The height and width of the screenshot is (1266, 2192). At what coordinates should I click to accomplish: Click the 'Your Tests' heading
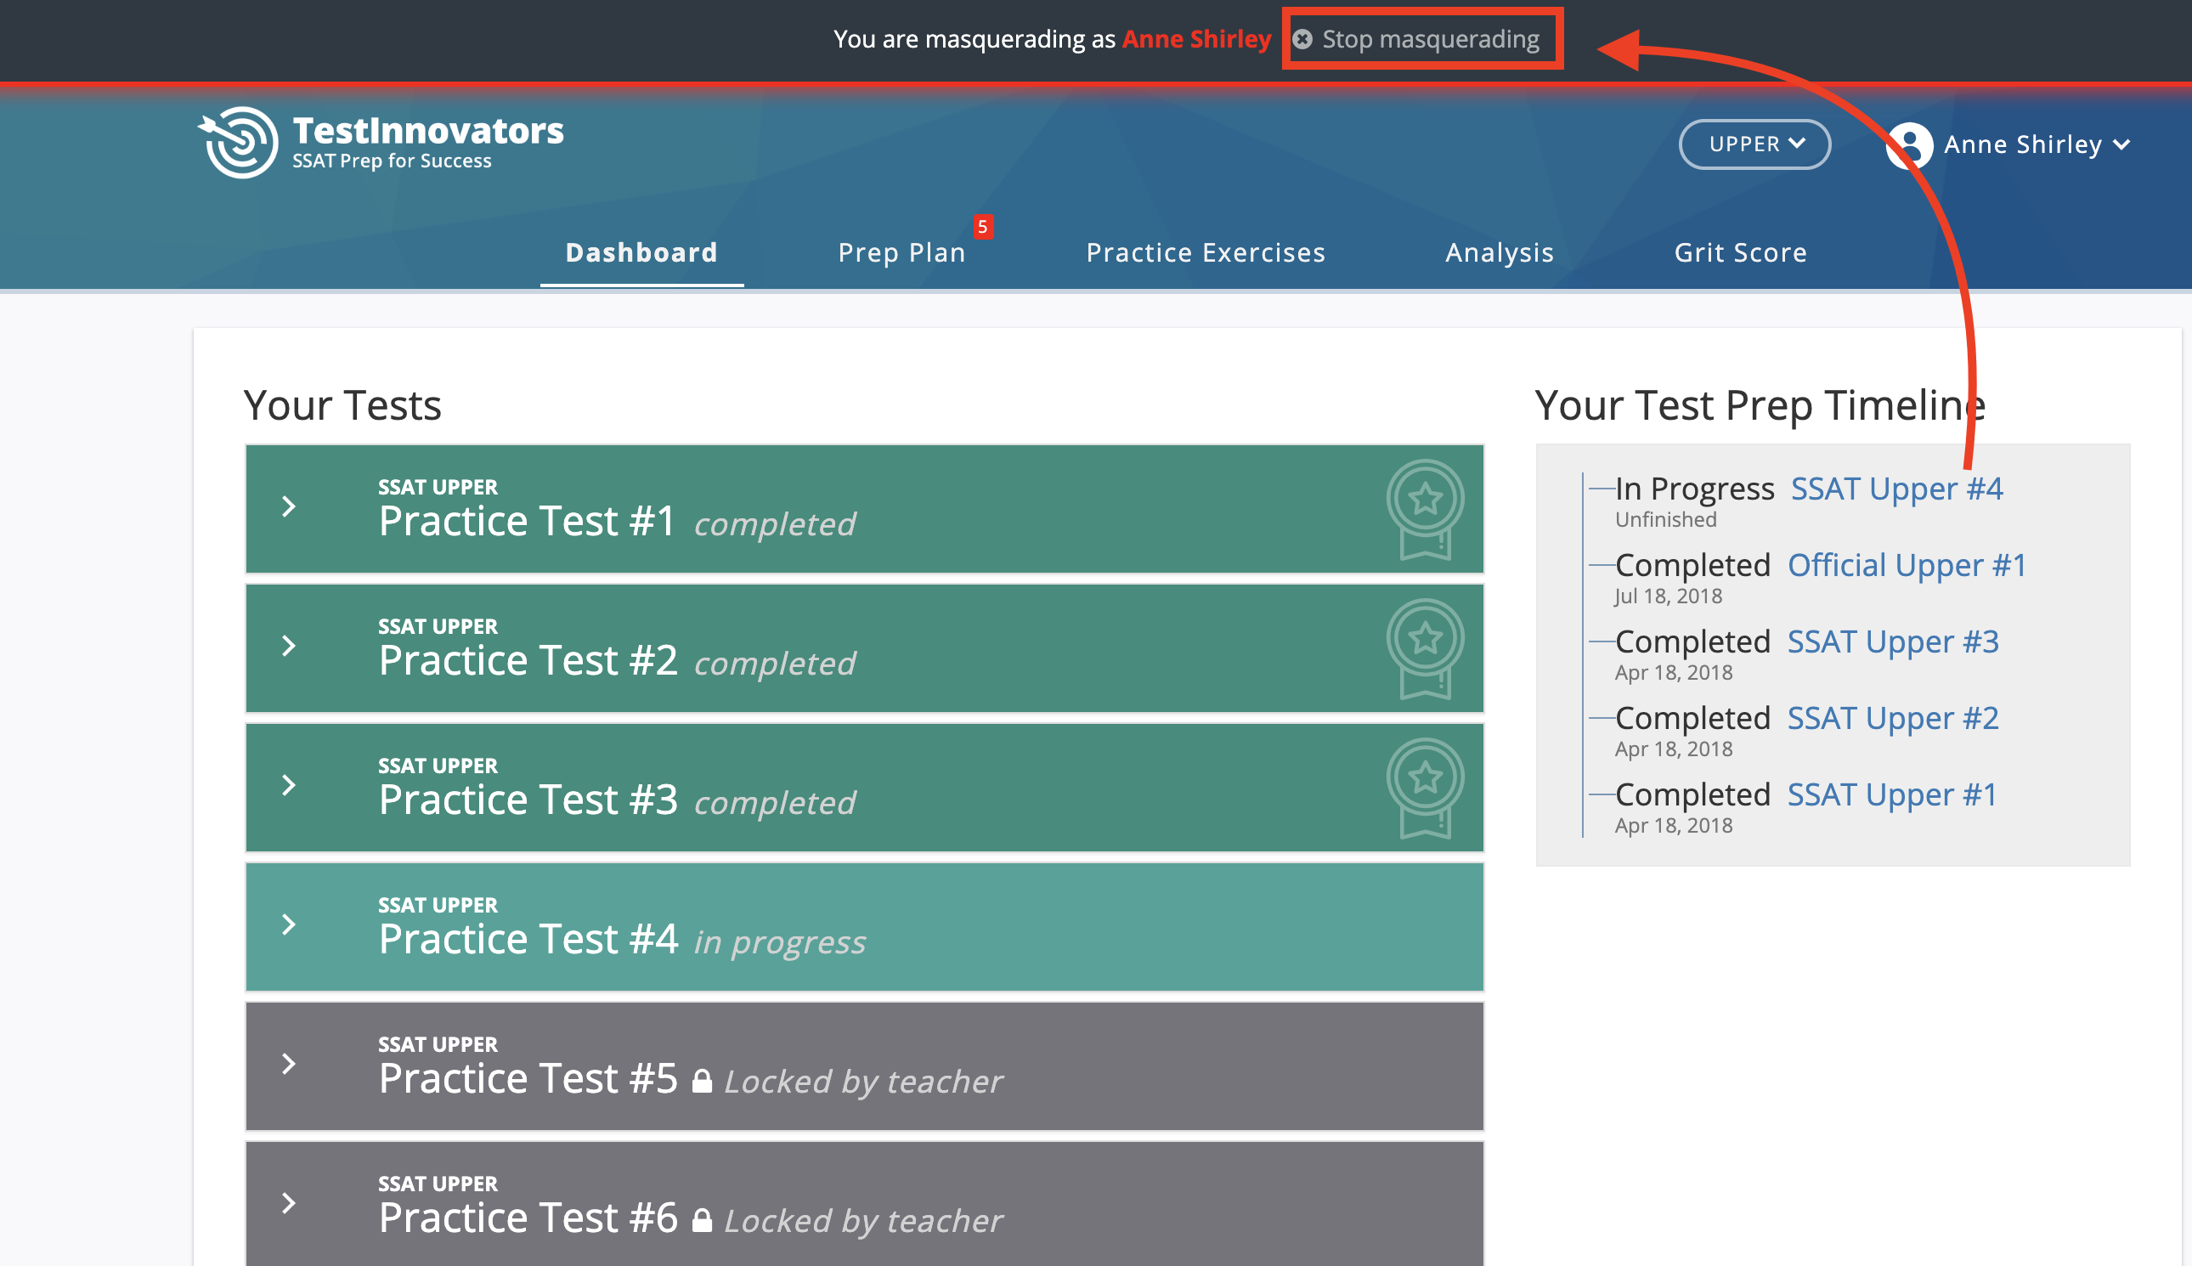(x=342, y=404)
